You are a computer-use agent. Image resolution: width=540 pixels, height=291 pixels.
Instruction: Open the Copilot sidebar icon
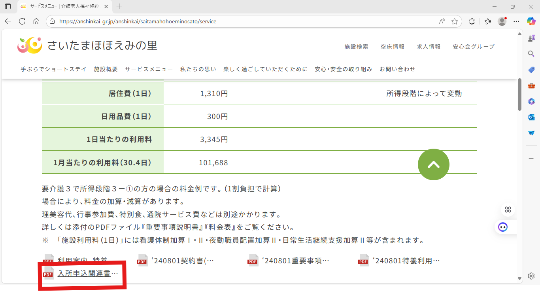tap(531, 21)
